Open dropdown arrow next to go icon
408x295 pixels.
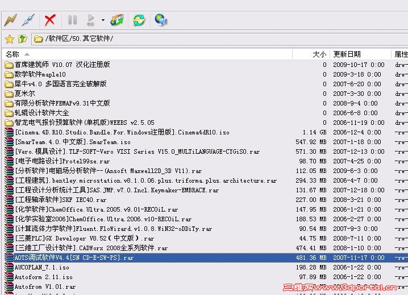103,20
